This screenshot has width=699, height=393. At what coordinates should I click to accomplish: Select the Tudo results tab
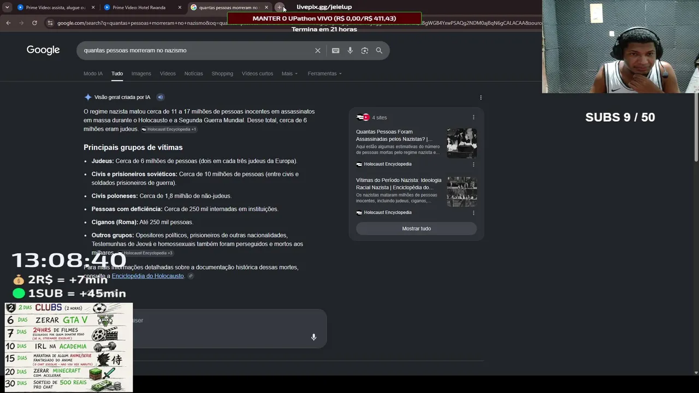(117, 74)
